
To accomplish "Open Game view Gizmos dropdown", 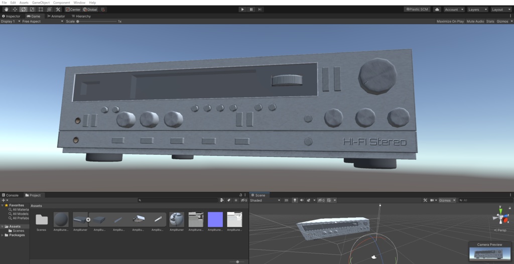I will (x=504, y=21).
